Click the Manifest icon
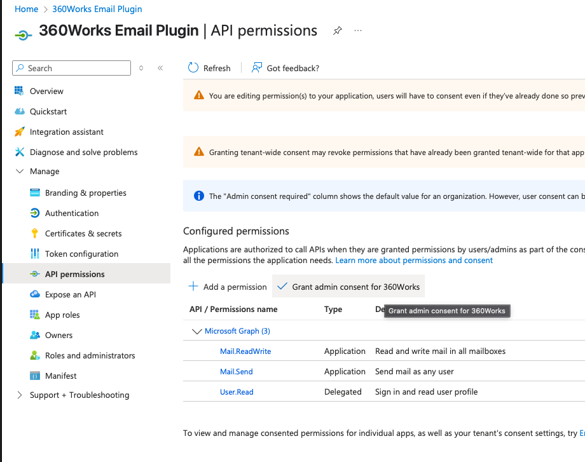585x462 pixels. click(x=35, y=376)
